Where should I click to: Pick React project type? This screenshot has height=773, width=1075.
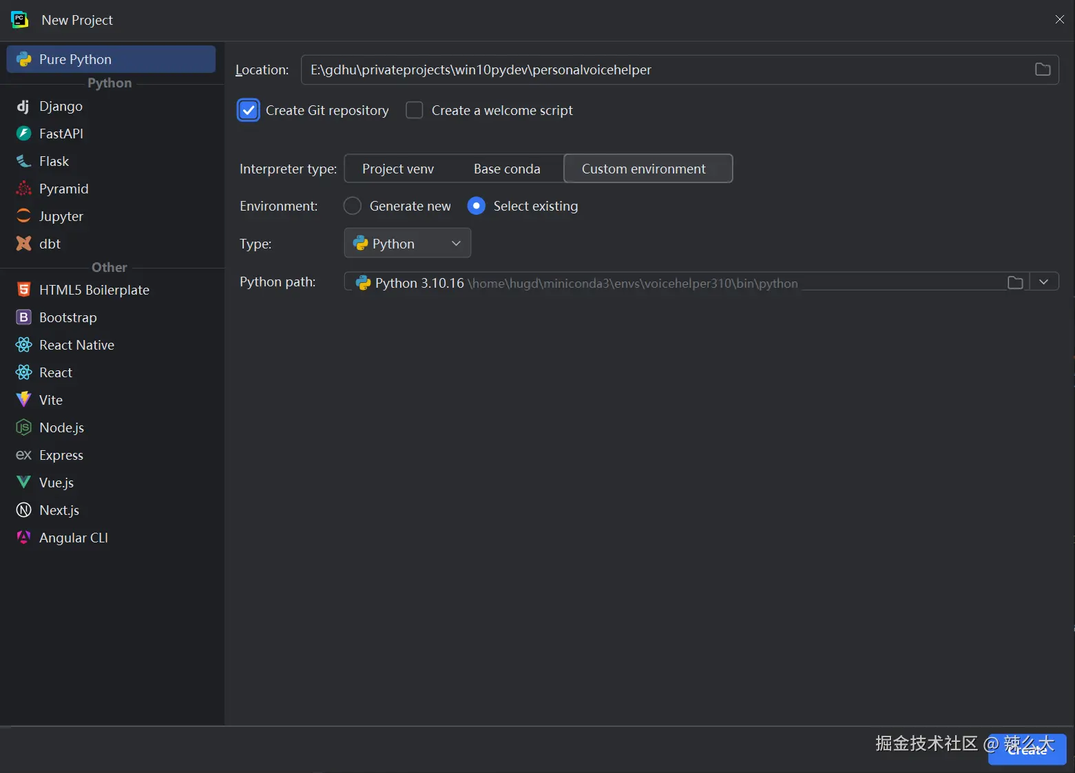(111, 372)
